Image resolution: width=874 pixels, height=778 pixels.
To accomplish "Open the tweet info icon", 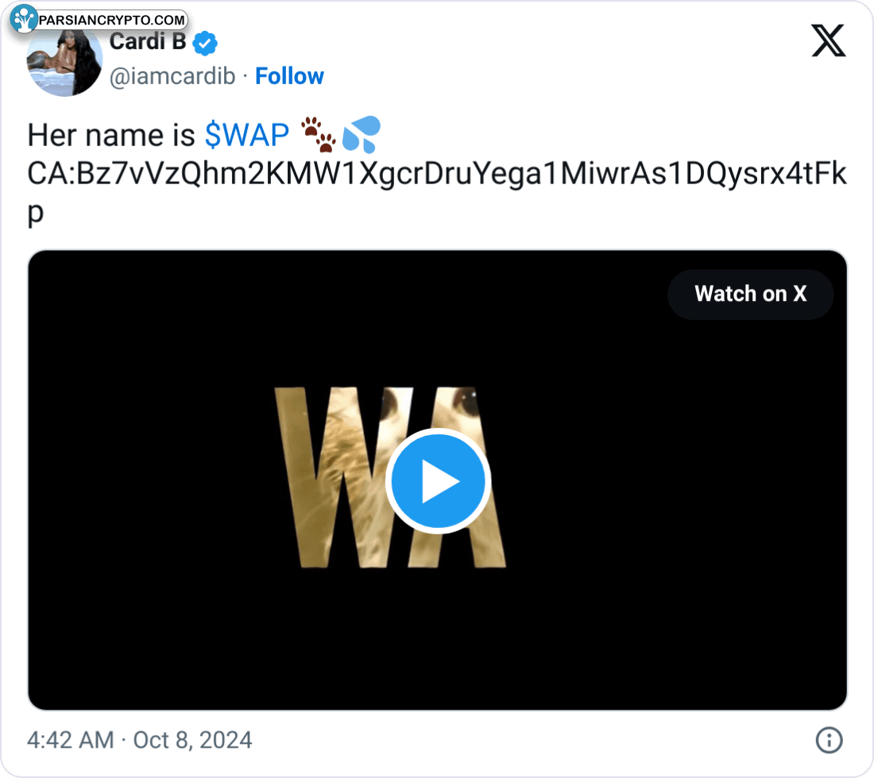I will point(829,740).
